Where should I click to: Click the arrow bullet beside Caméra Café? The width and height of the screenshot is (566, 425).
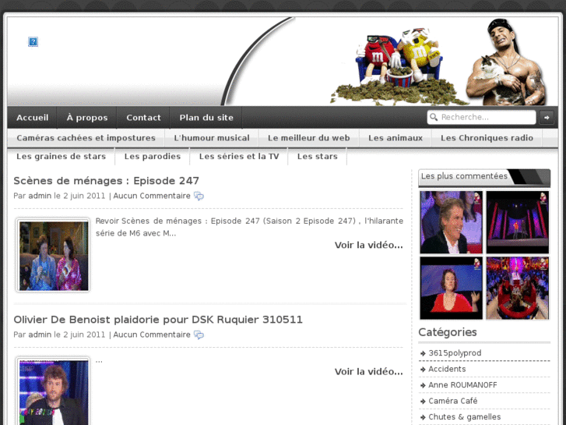point(423,402)
